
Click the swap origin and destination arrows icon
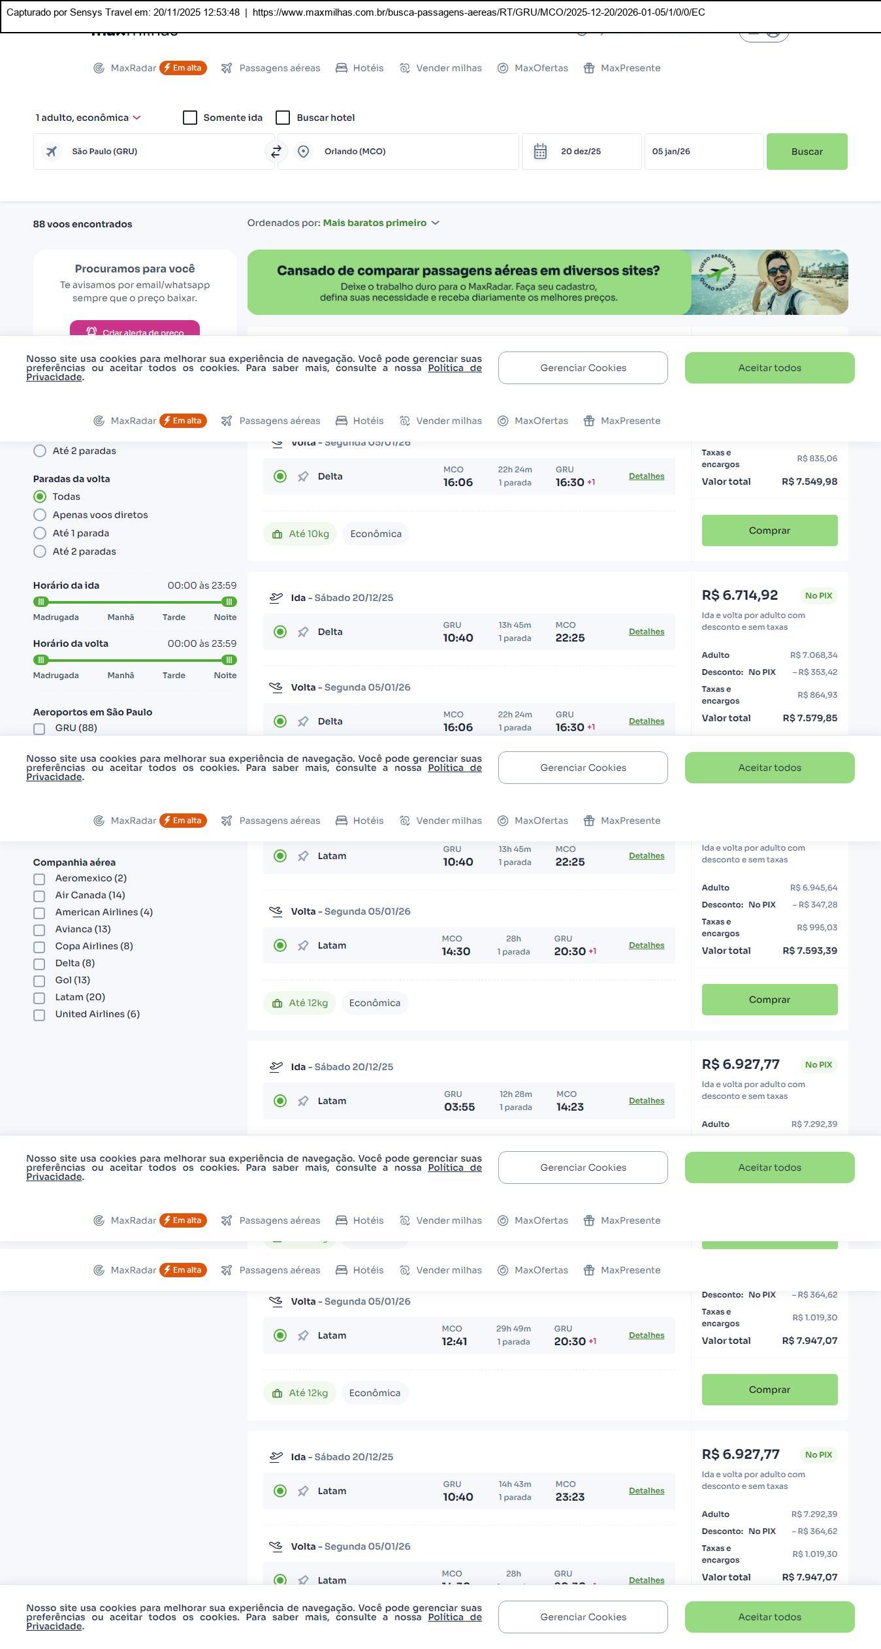(276, 152)
